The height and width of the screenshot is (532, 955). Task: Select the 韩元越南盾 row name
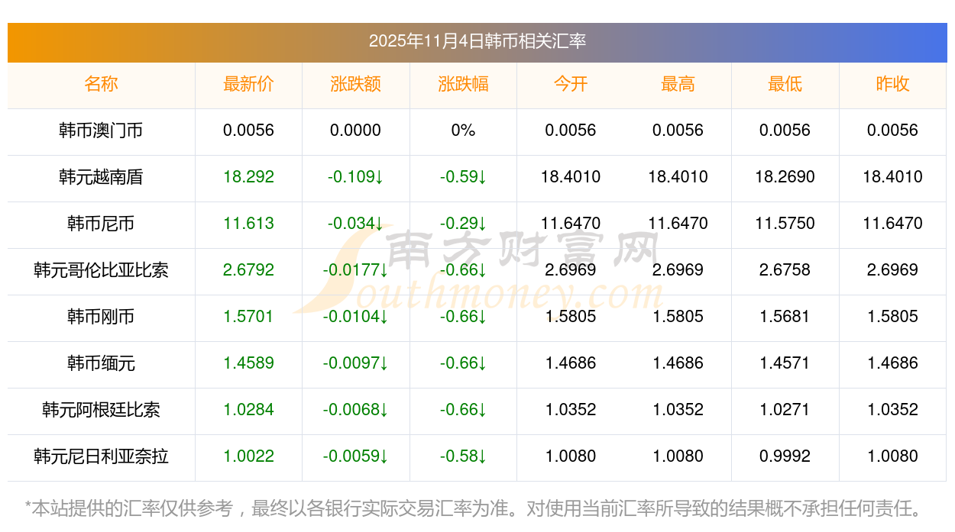pyautogui.click(x=101, y=177)
